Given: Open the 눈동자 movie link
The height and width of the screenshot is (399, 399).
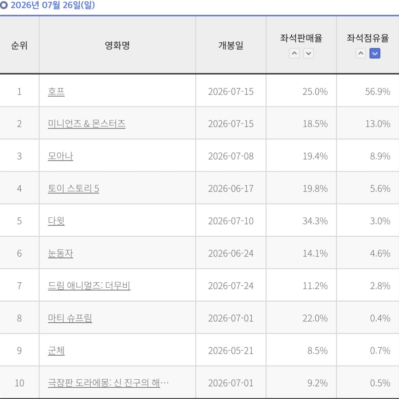Looking at the screenshot, I should point(61,253).
